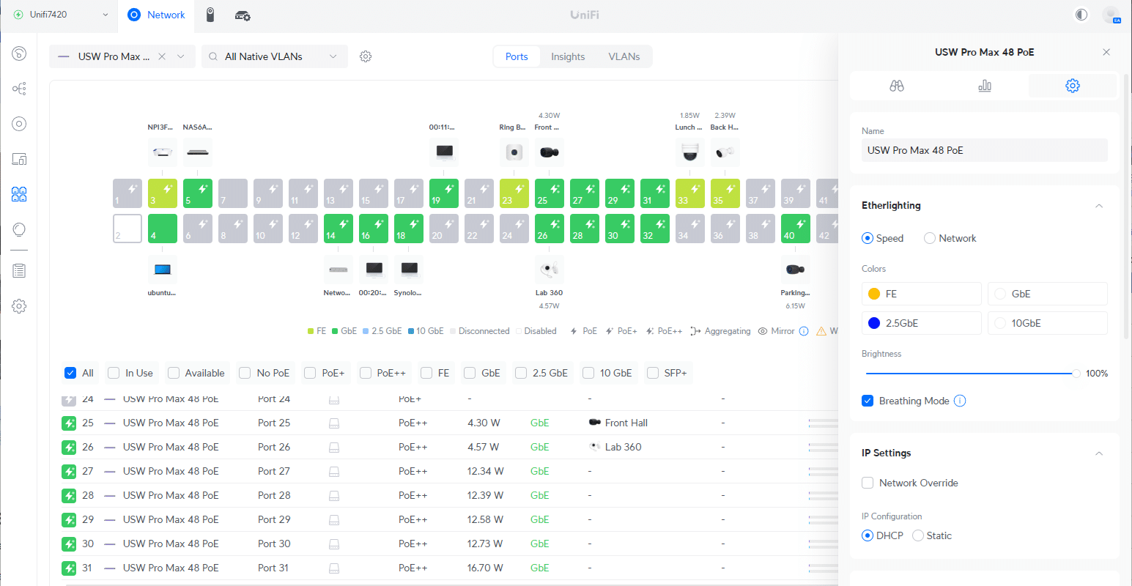The width and height of the screenshot is (1132, 586).
Task: Toggle the dark mode theme icon
Action: pyautogui.click(x=1081, y=15)
